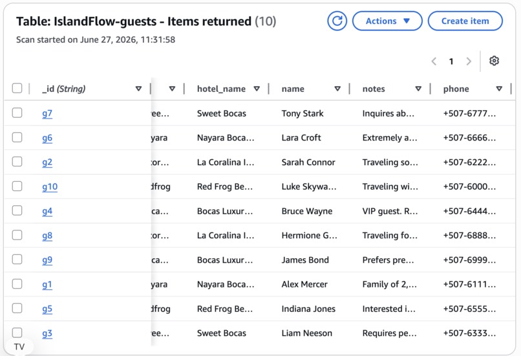
Task: Go to next page arrow
Action: pyautogui.click(x=469, y=61)
